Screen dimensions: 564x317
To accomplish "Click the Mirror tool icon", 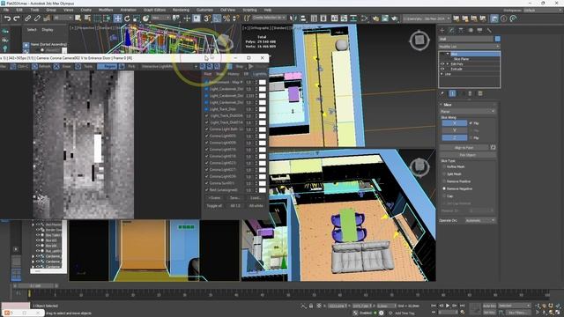I will point(293,18).
